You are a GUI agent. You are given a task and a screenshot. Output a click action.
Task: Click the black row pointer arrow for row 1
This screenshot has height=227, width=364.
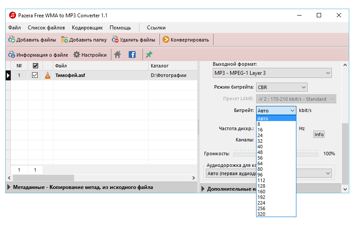8,75
